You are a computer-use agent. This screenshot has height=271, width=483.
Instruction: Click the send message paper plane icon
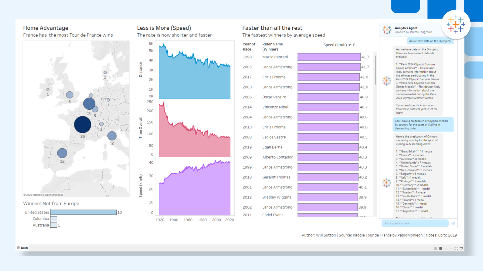click(453, 223)
